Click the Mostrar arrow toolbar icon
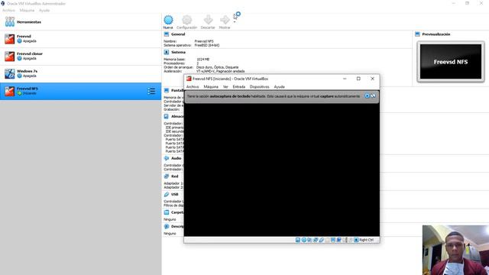489x275 pixels. (225, 21)
